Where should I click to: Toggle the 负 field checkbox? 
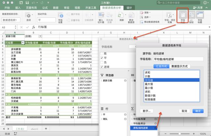click(102, 62)
